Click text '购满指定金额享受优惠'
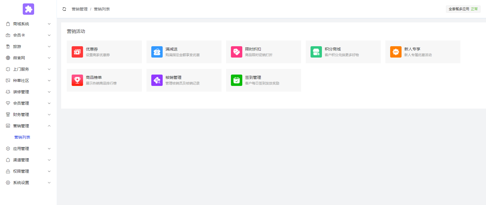The height and width of the screenshot is (205, 486). (183, 55)
